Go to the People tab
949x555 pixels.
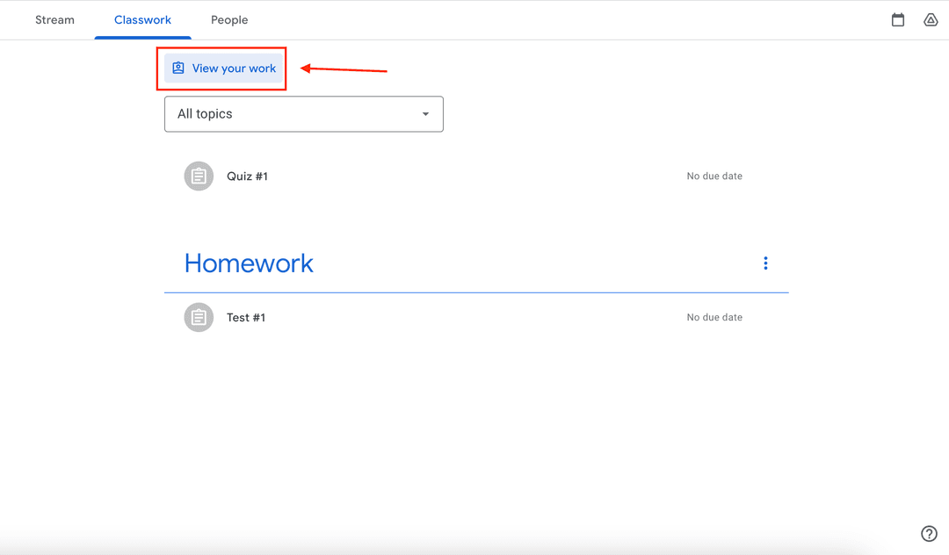click(229, 20)
